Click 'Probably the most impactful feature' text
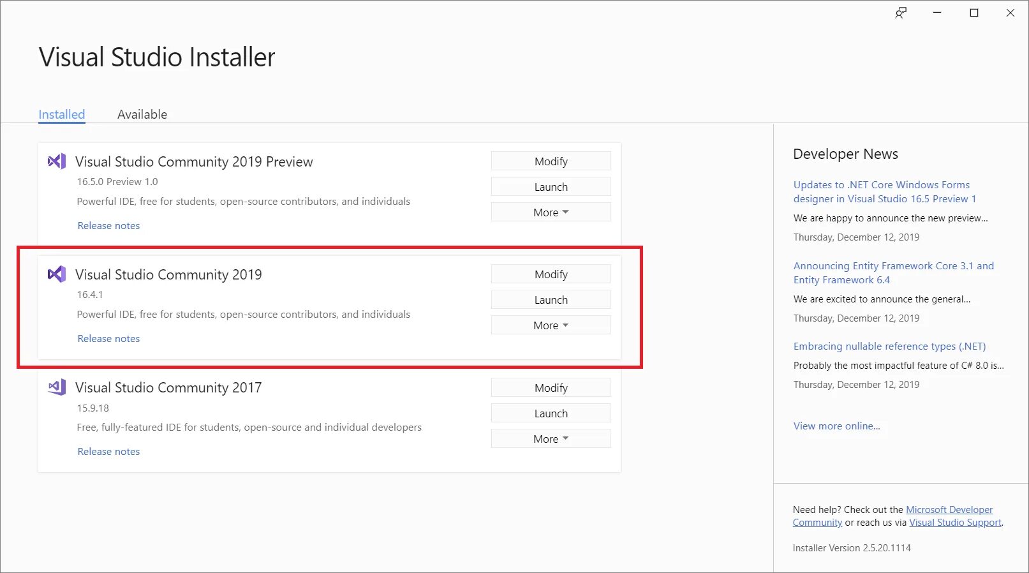 coord(898,366)
